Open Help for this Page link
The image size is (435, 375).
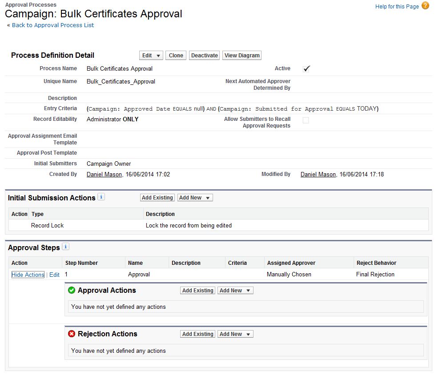click(397, 7)
